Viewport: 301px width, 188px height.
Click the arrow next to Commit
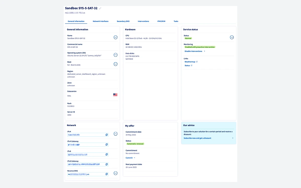[x=134, y=158]
